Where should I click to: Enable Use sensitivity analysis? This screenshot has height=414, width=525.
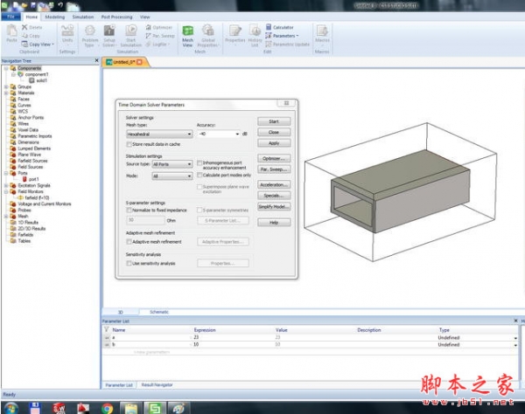pyautogui.click(x=129, y=263)
